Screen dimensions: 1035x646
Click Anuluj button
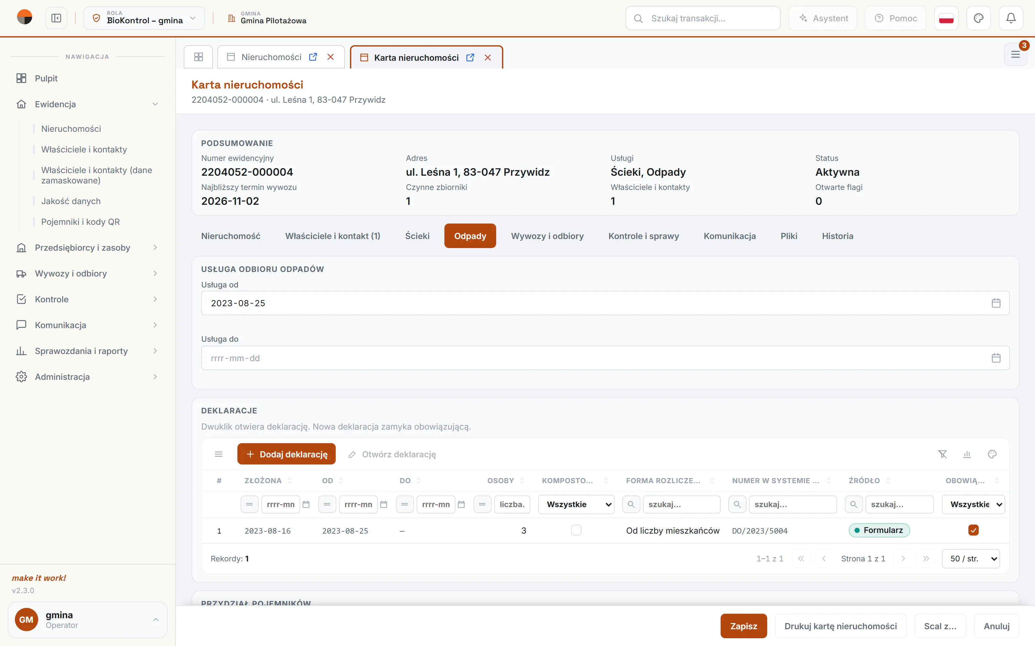(997, 626)
